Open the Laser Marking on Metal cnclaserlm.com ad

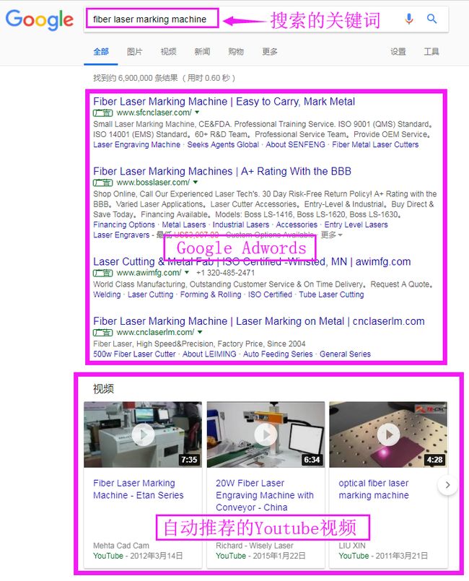click(259, 321)
